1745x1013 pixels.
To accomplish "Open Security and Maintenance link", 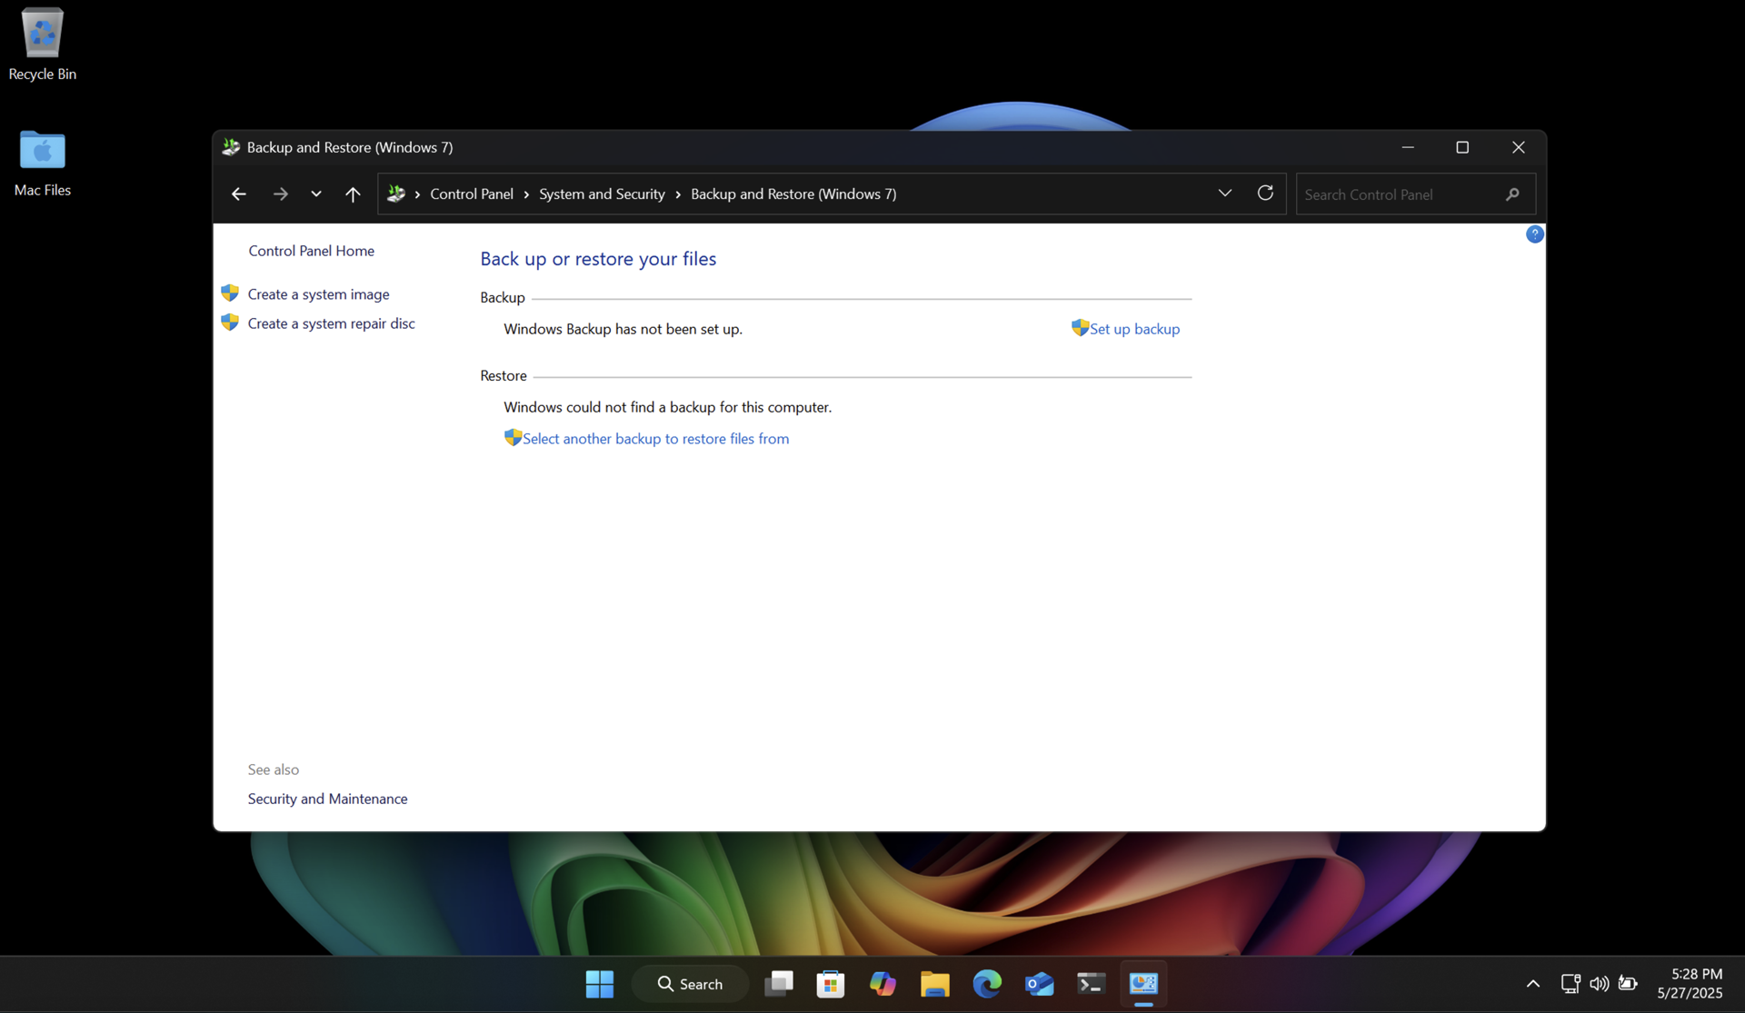I will coord(327,799).
